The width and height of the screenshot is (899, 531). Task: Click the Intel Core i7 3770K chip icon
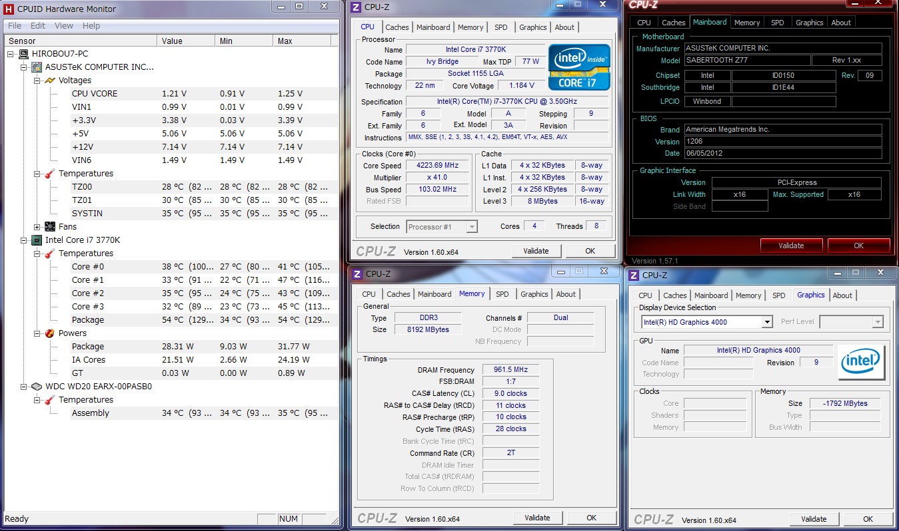coord(37,240)
